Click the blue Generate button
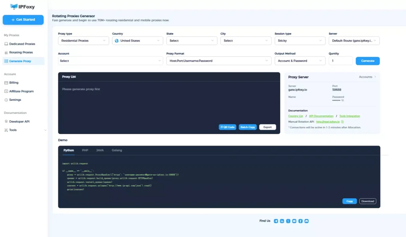Viewport: 406px width, 237px height. (368, 61)
